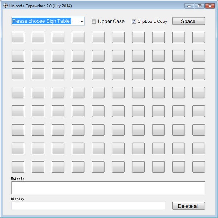The width and height of the screenshot is (218, 218).
Task: Open the 'Please choose Sign Table!' dropdown
Action: pyautogui.click(x=48, y=21)
